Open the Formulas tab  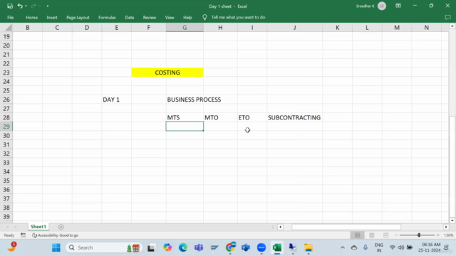coord(107,17)
